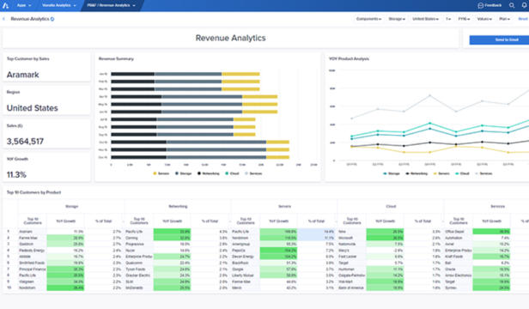Click the Feedback link

tap(493, 5)
